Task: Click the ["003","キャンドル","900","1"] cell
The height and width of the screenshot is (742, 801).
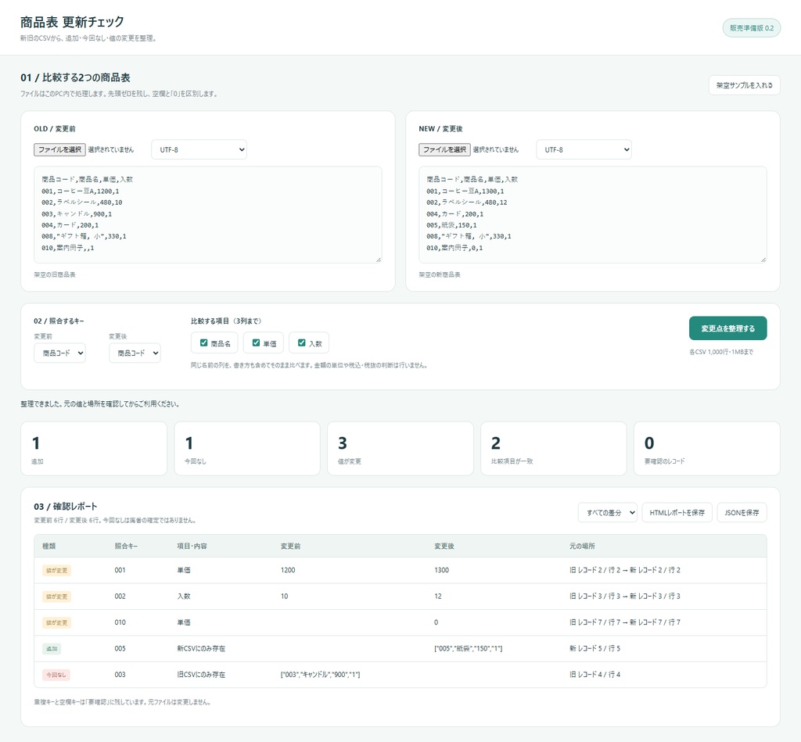Action: 320,675
